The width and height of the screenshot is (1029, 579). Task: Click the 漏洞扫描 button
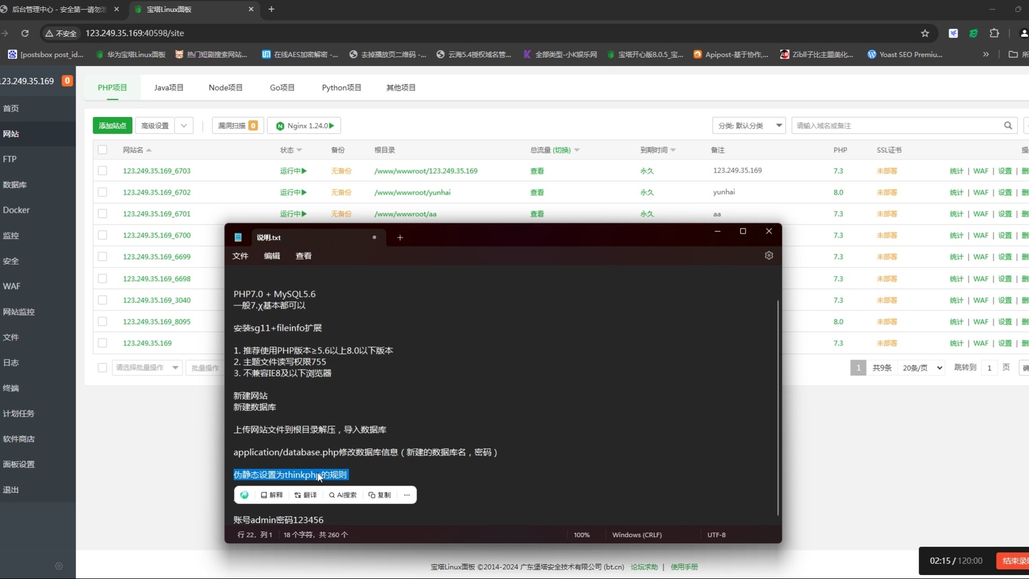[x=237, y=126]
